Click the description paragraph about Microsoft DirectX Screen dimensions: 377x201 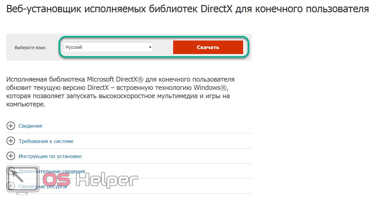coord(120,92)
